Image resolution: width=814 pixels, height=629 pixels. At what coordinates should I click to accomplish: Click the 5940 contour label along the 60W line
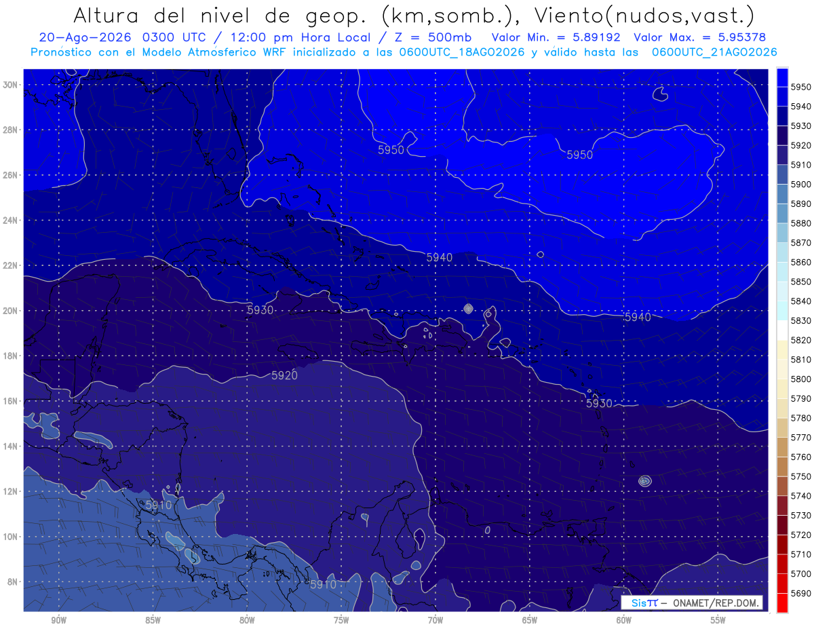point(638,317)
